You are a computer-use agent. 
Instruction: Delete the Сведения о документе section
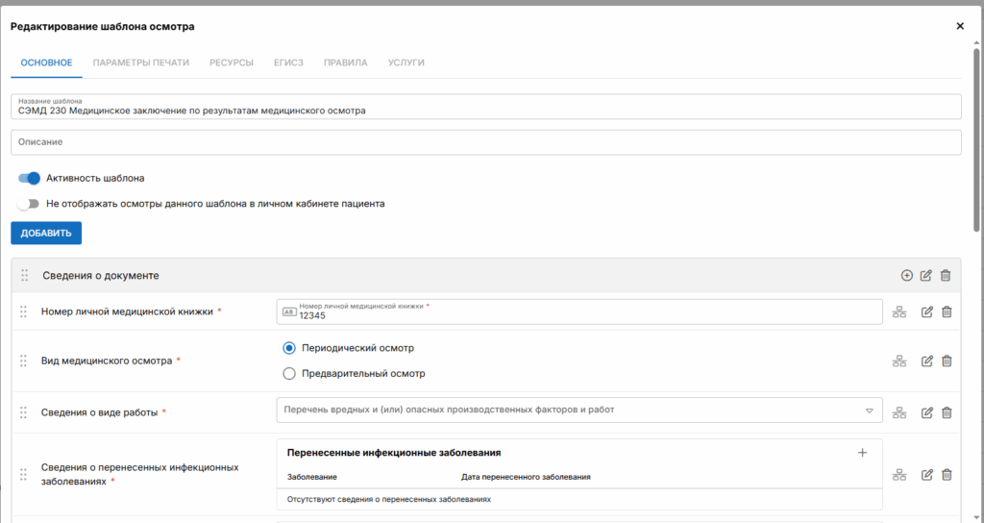coord(946,276)
